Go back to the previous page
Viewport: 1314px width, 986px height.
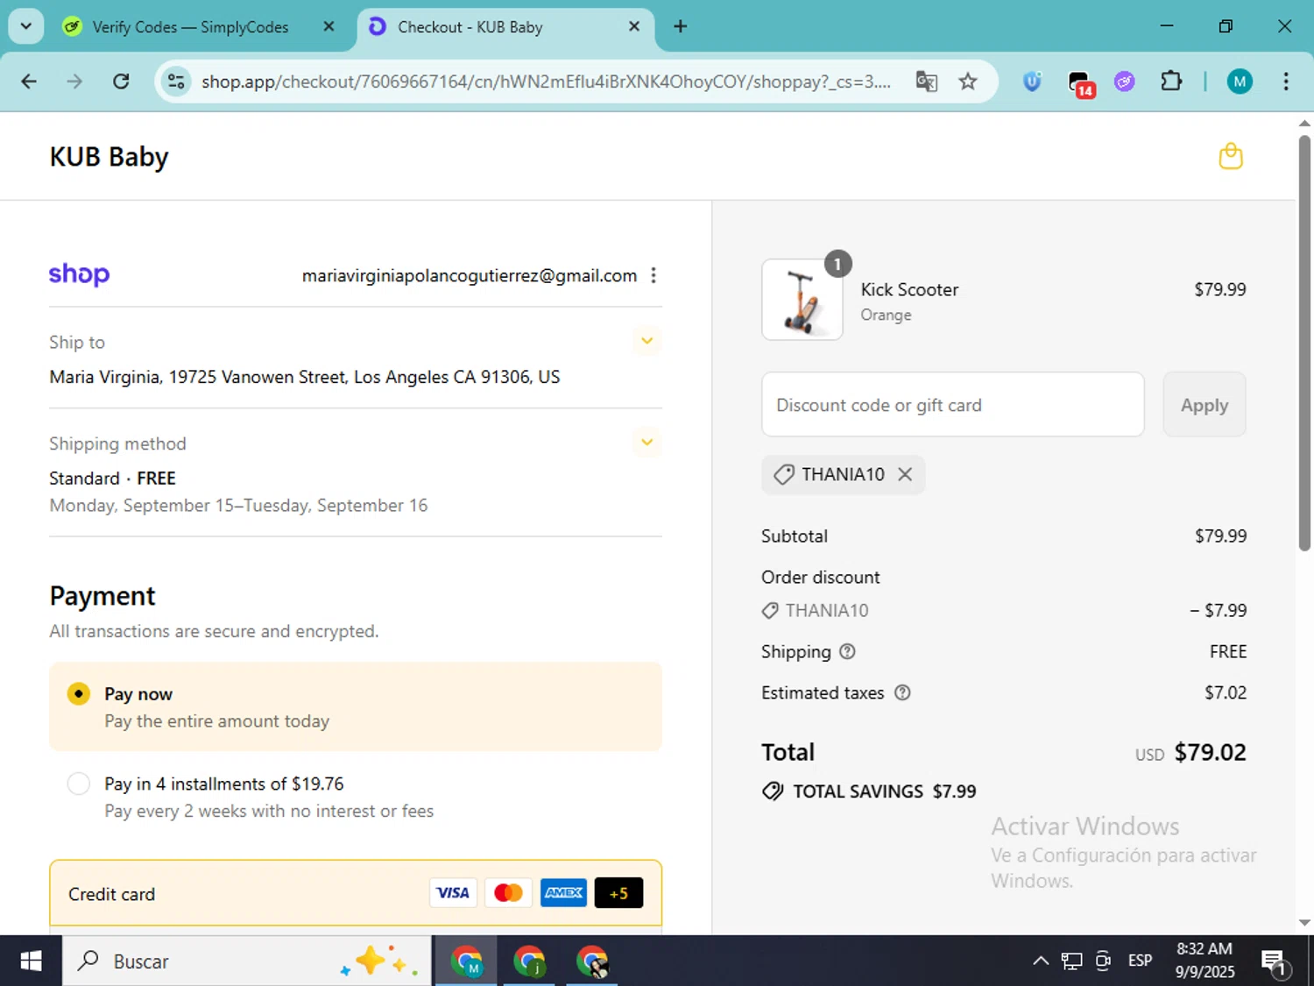[29, 82]
